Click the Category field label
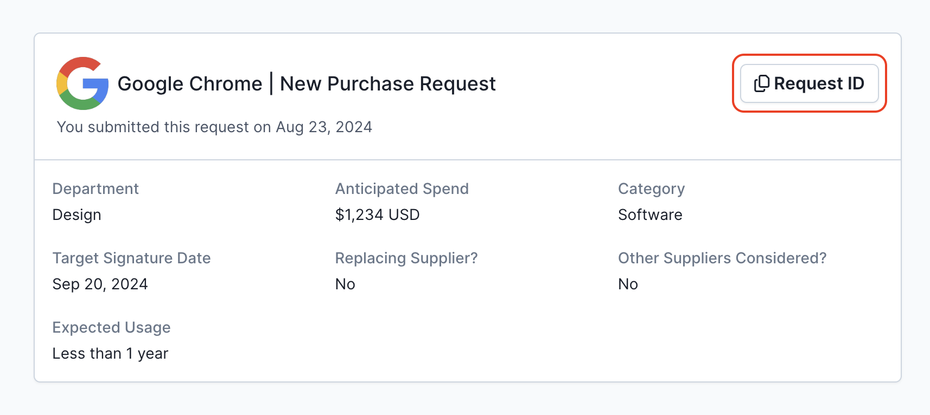Image resolution: width=930 pixels, height=415 pixels. click(651, 189)
